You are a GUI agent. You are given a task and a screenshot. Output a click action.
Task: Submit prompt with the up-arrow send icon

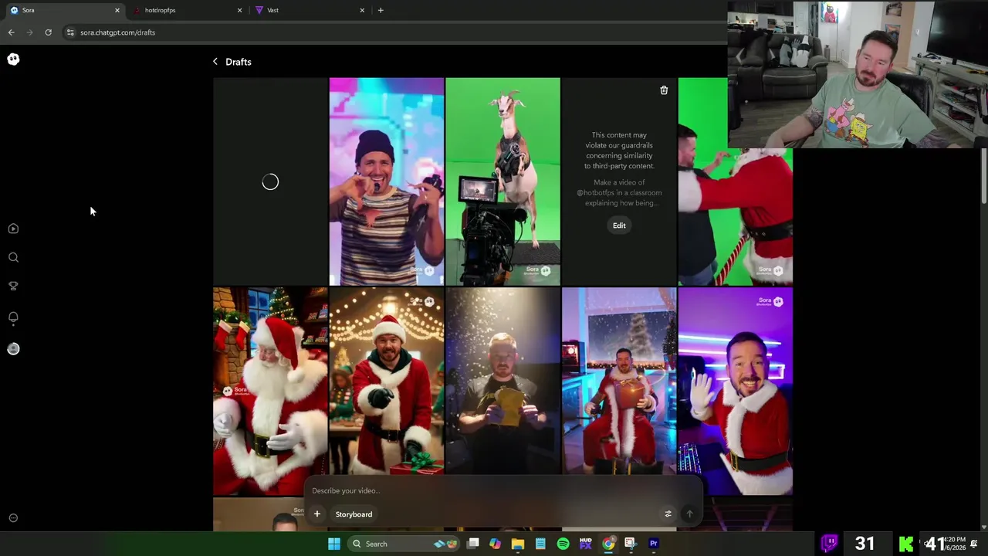point(689,514)
